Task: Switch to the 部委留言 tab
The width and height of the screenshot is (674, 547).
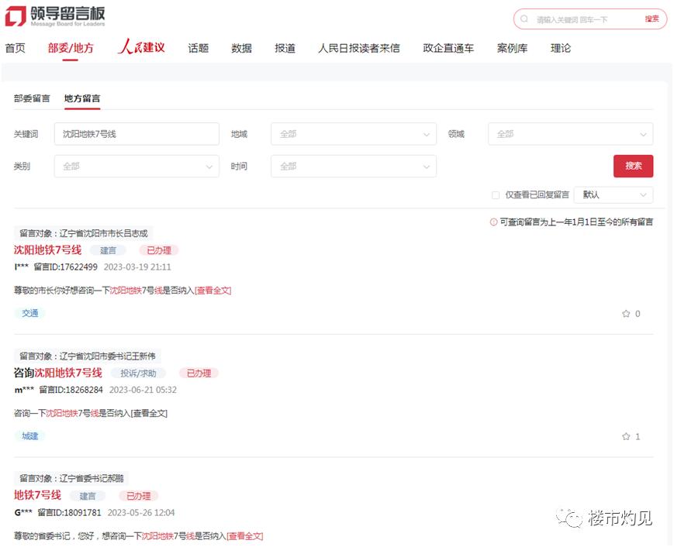Action: pyautogui.click(x=32, y=98)
